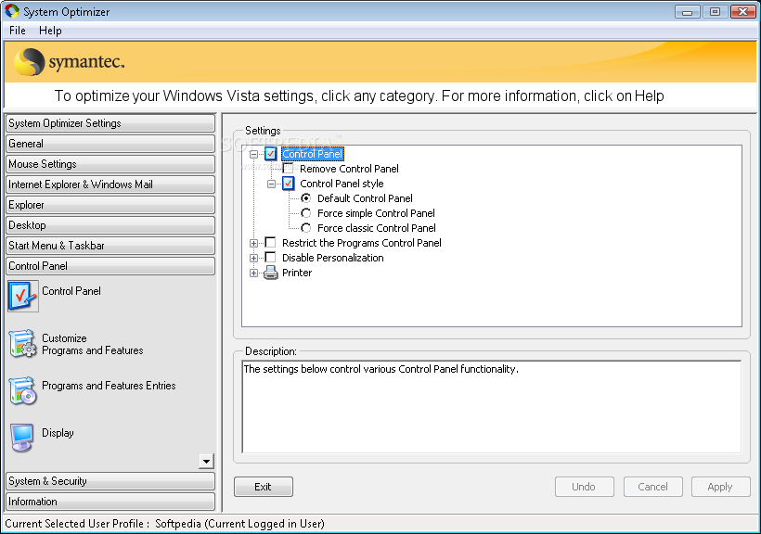Minimize the System Optimizer window
The image size is (761, 534).
click(688, 12)
